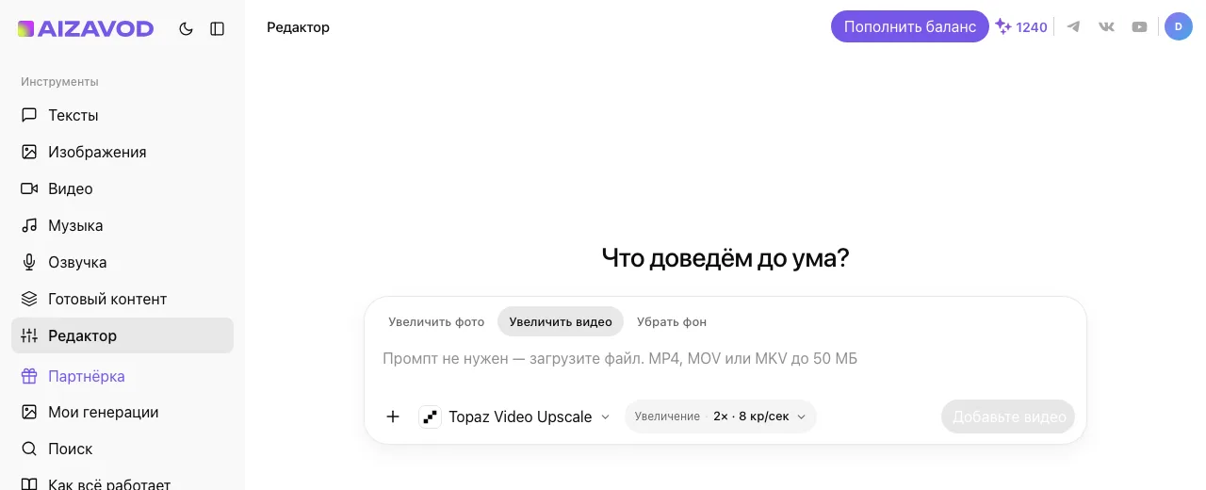Open Партнёрка link in sidebar
Image resolution: width=1206 pixels, height=490 pixels.
click(x=122, y=376)
